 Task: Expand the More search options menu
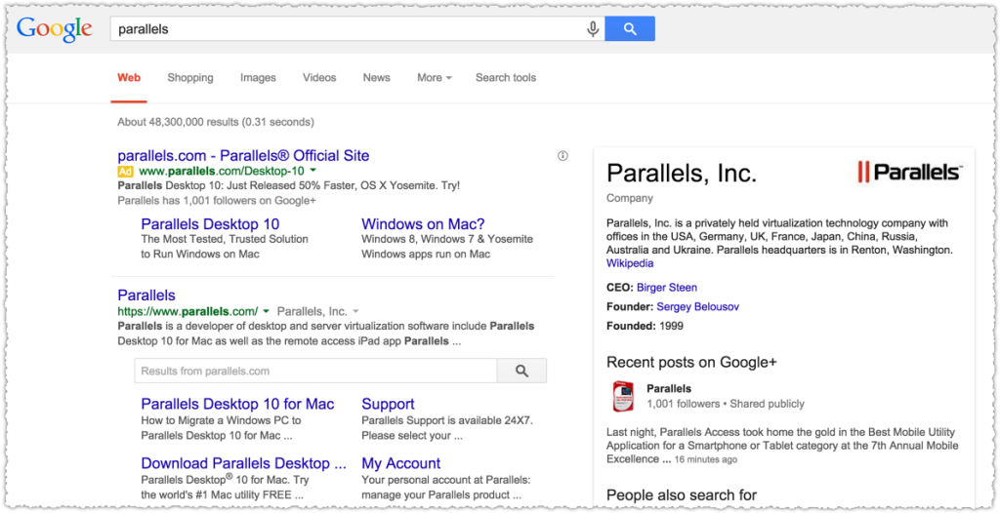coord(435,78)
